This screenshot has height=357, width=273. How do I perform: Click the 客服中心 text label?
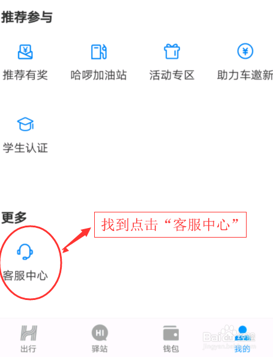coord(25,275)
